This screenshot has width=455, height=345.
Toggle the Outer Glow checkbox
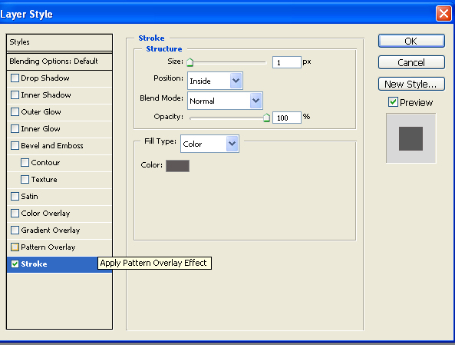[x=15, y=112]
